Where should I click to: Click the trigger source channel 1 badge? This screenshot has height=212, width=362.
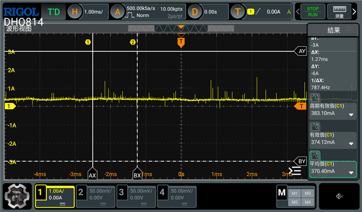point(251,11)
